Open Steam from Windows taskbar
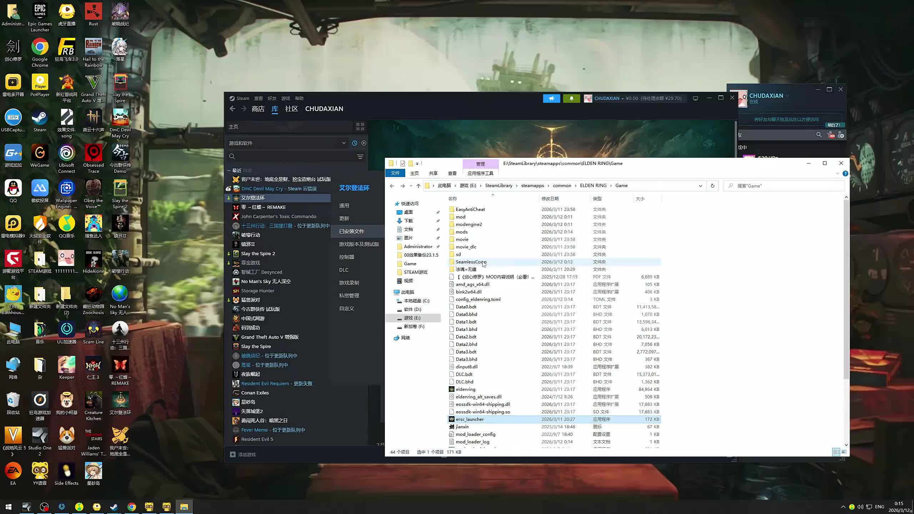Image resolution: width=914 pixels, height=514 pixels. (x=114, y=507)
